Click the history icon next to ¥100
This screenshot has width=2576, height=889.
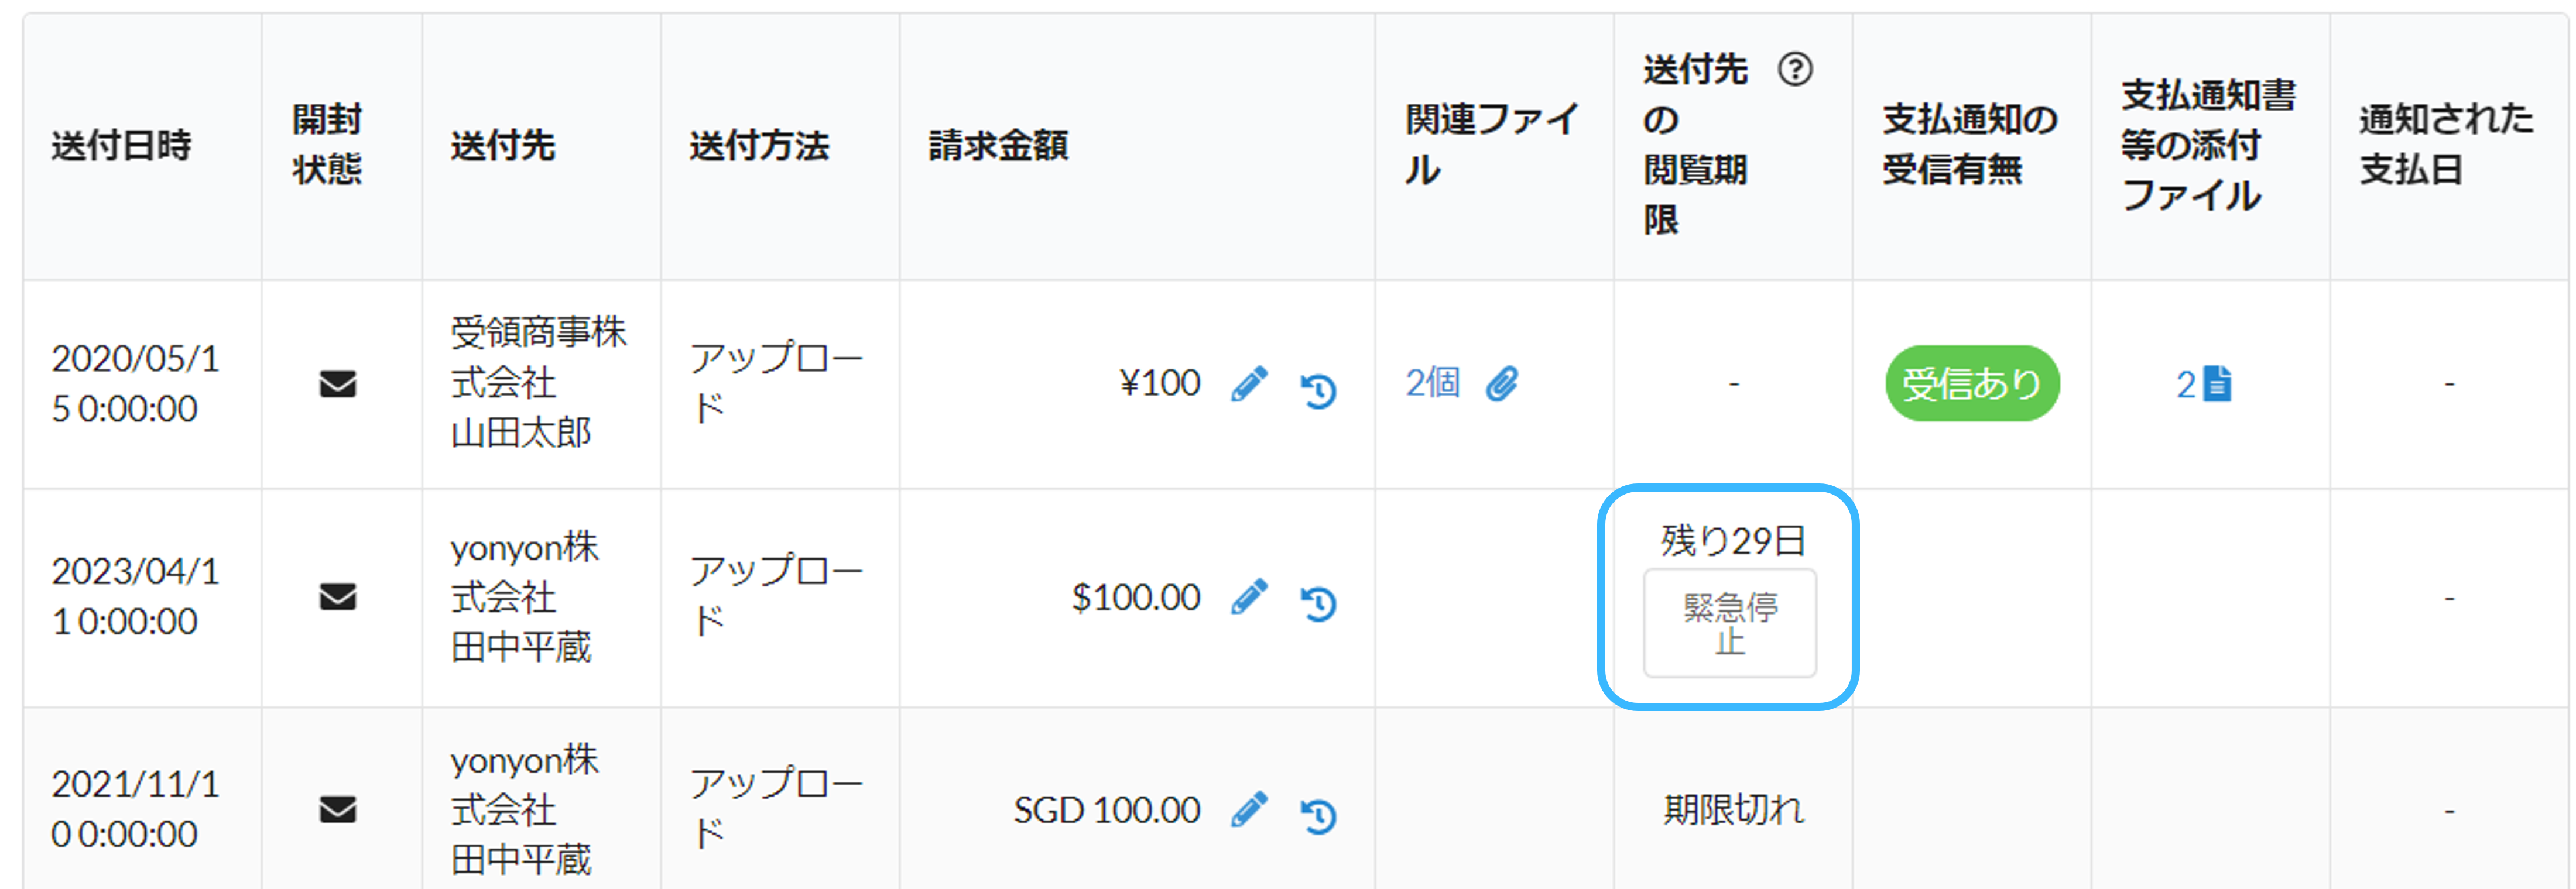[1319, 389]
